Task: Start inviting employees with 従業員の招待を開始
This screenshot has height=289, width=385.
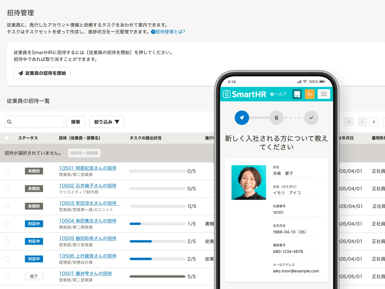Action: point(42,73)
